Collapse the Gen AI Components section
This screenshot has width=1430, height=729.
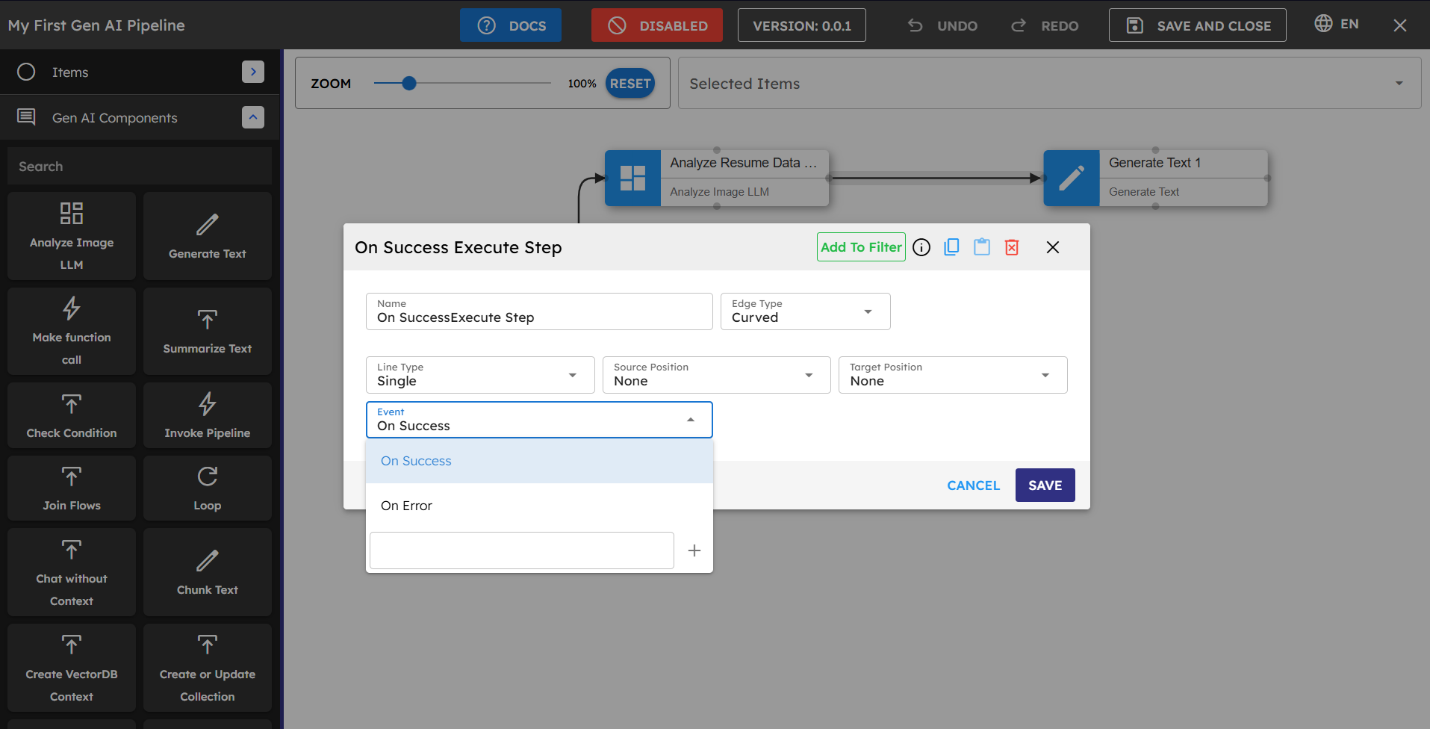253,117
